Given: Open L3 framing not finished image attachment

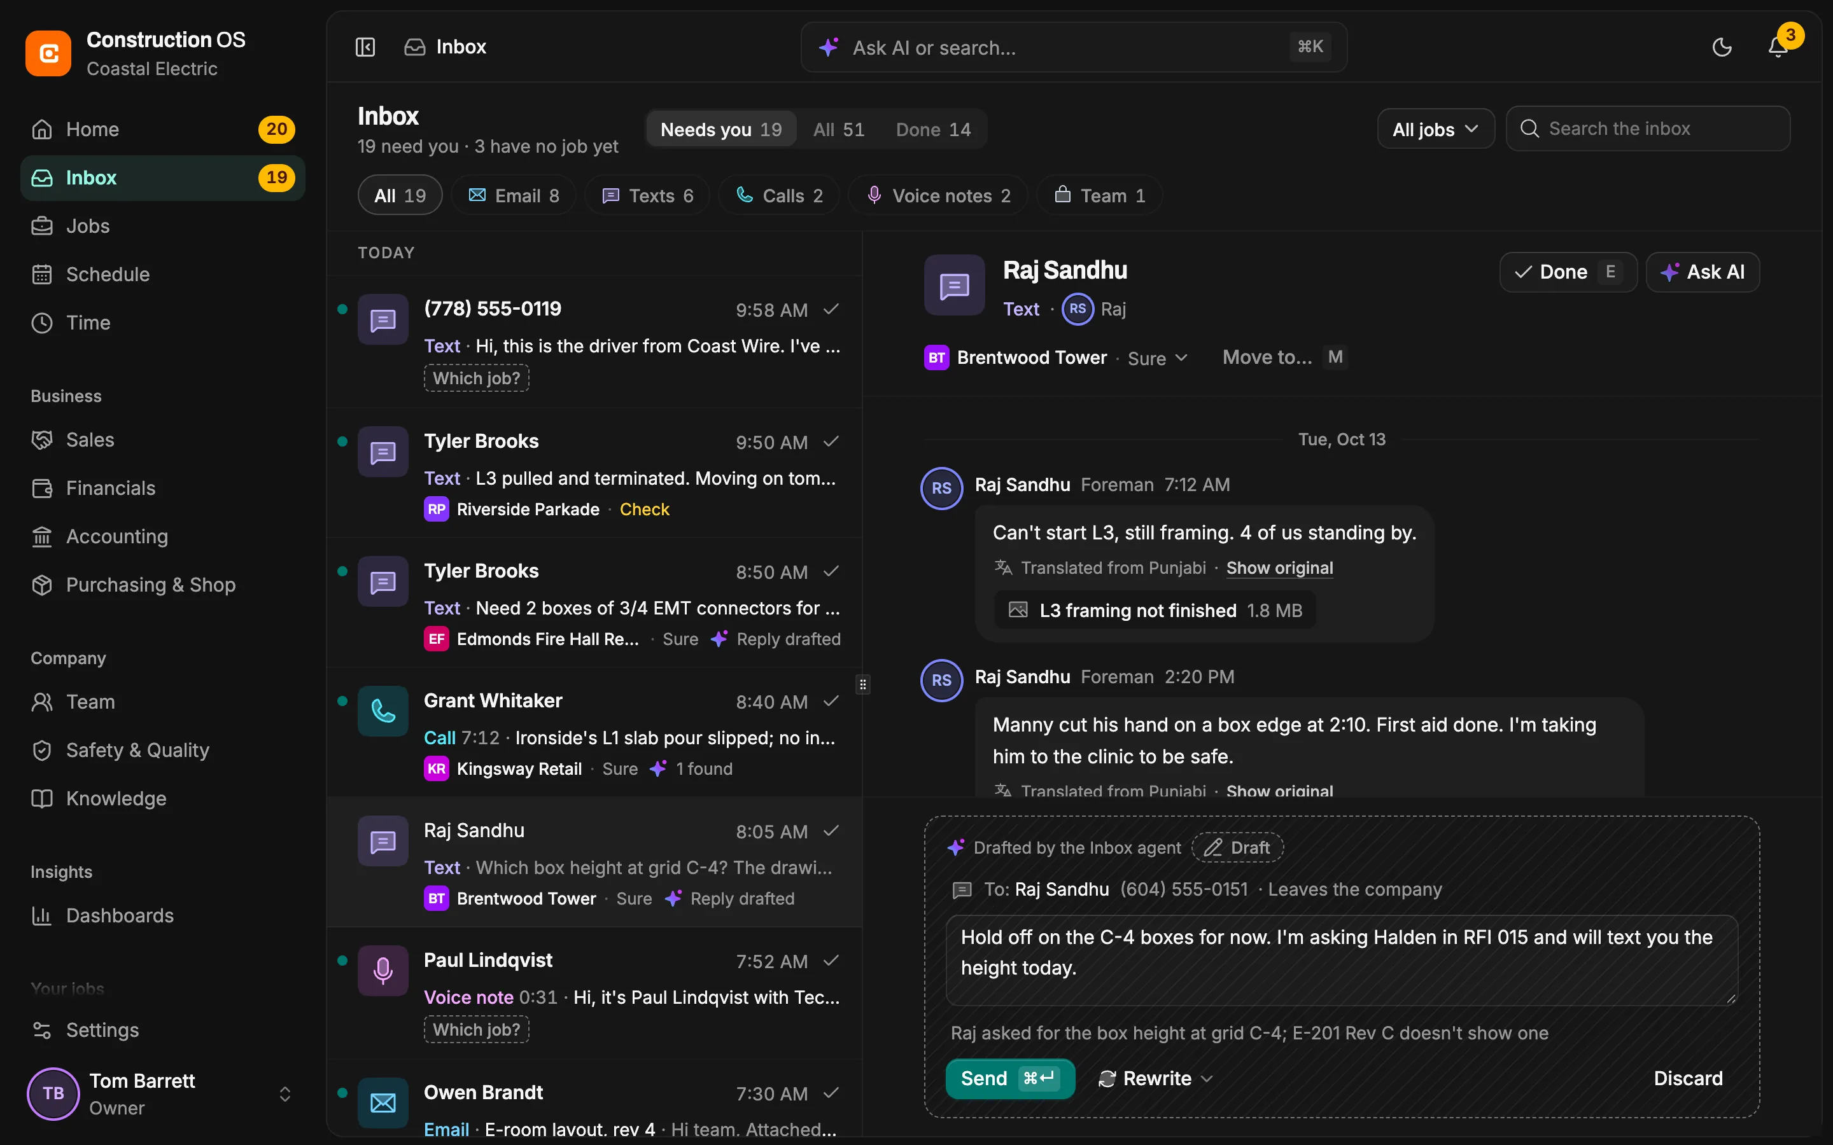Looking at the screenshot, I should (1155, 611).
